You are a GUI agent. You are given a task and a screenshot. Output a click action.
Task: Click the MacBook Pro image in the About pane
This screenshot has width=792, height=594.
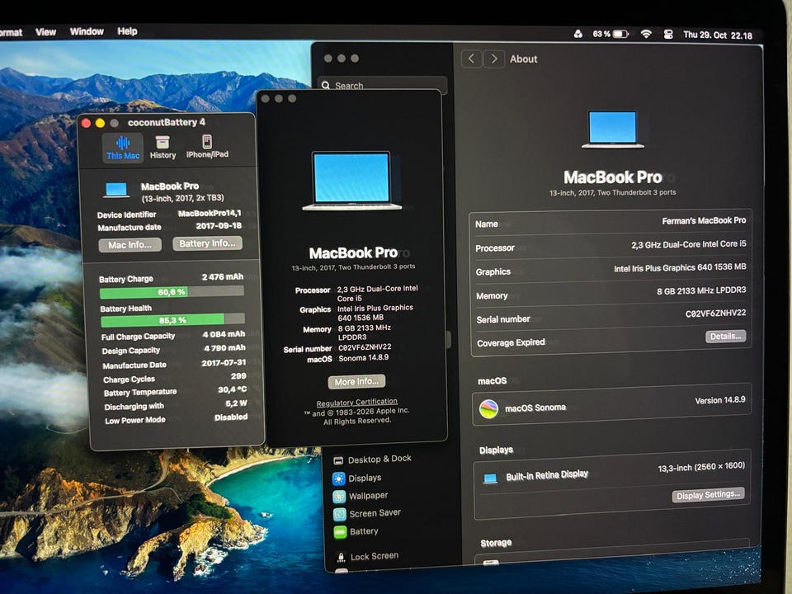pos(613,130)
